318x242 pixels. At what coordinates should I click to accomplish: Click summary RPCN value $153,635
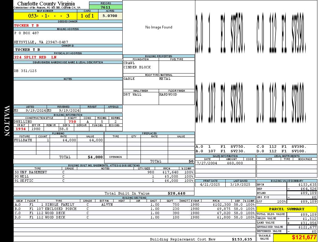tap(307, 185)
